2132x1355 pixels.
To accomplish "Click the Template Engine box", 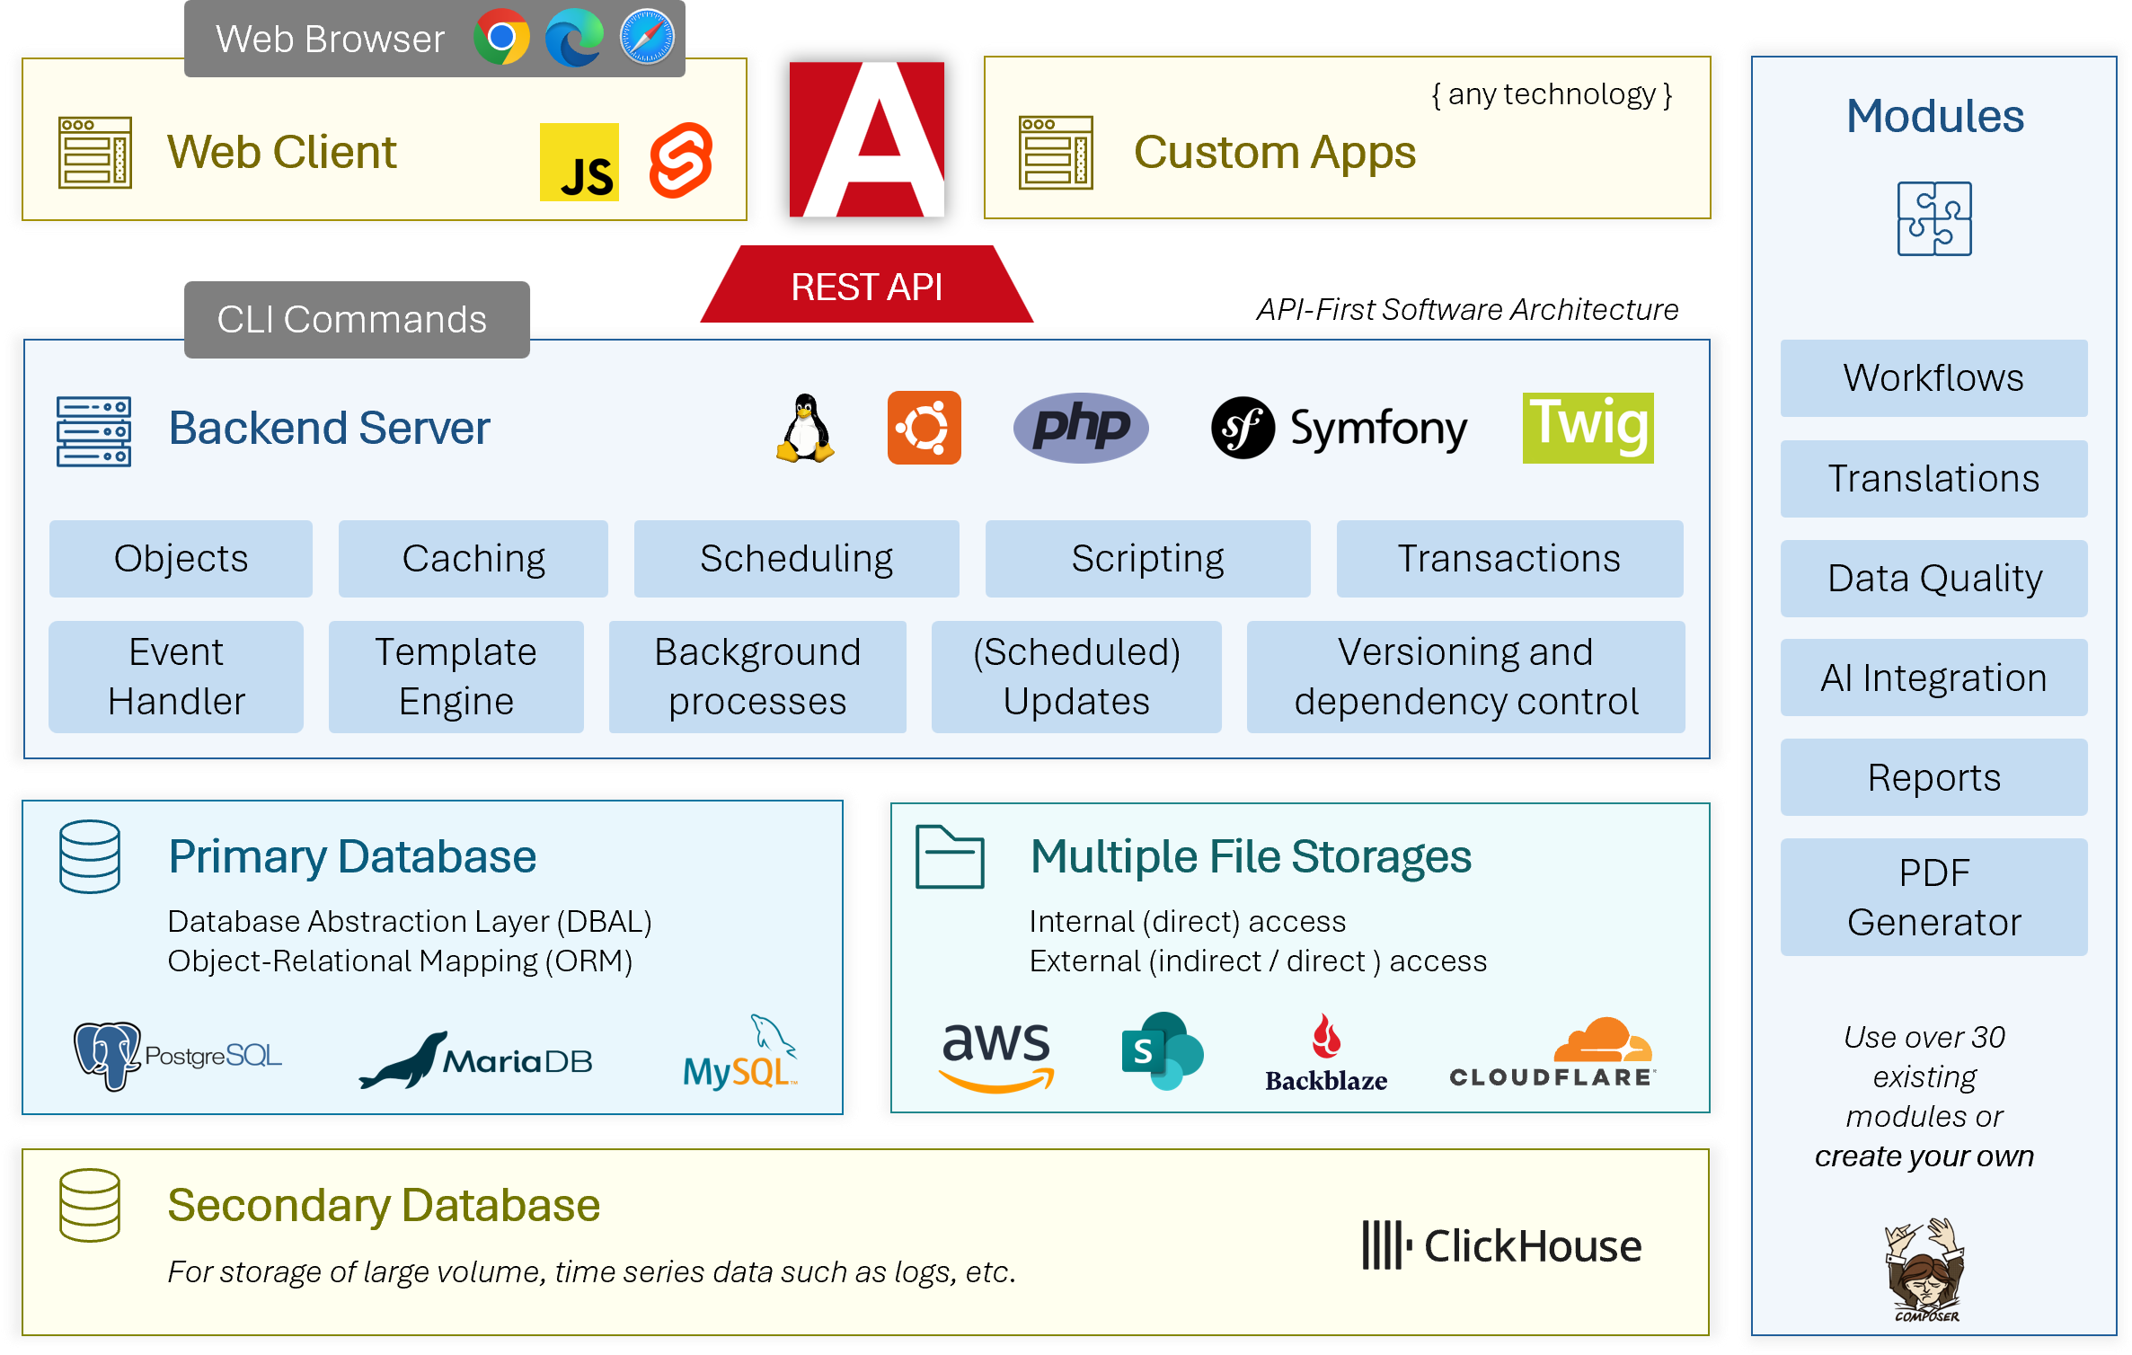I will coord(456,677).
